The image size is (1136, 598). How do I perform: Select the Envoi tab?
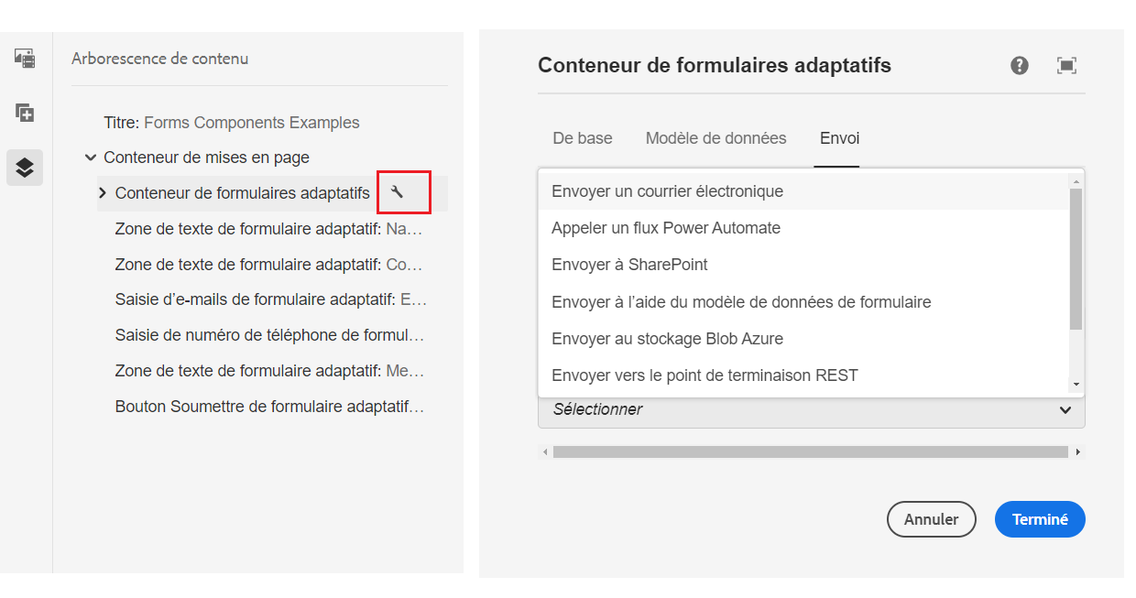(840, 138)
